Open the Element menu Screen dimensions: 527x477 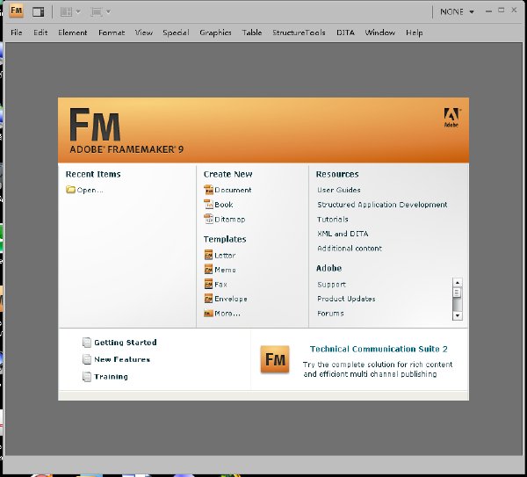73,33
